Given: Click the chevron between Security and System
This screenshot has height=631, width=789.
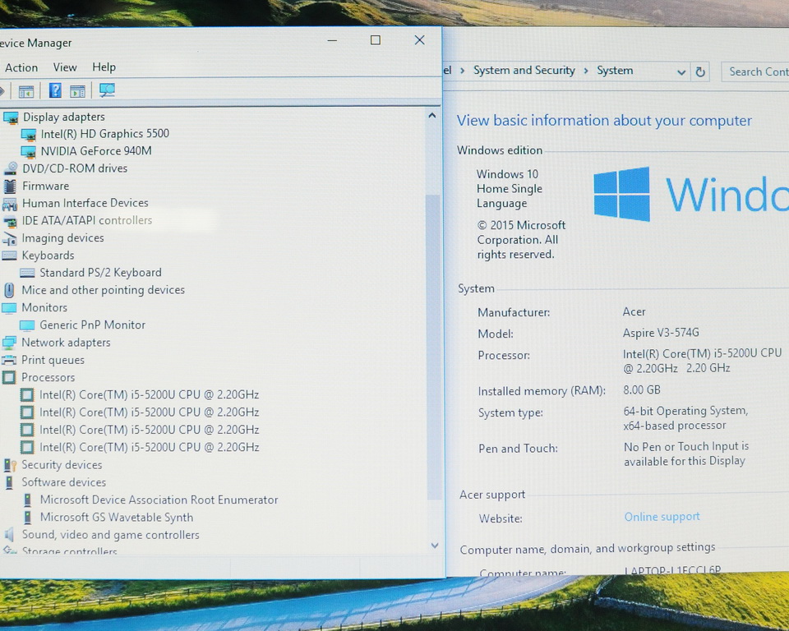Looking at the screenshot, I should [x=586, y=71].
